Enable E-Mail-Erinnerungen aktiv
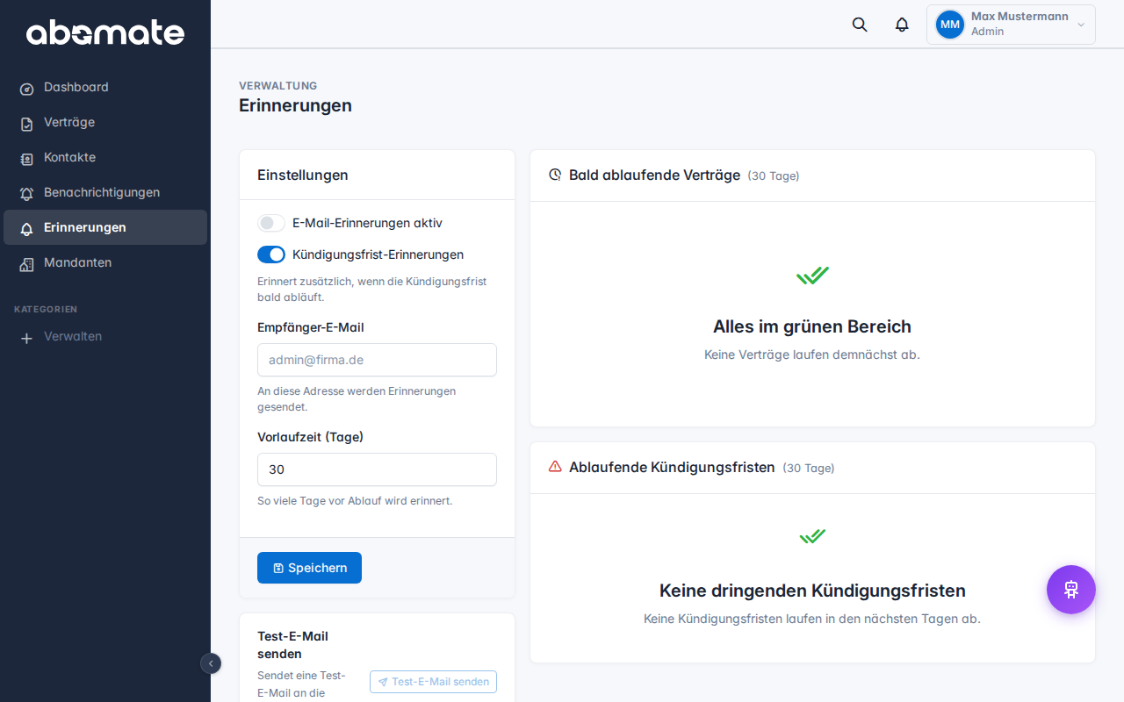This screenshot has width=1124, height=702. pos(271,223)
